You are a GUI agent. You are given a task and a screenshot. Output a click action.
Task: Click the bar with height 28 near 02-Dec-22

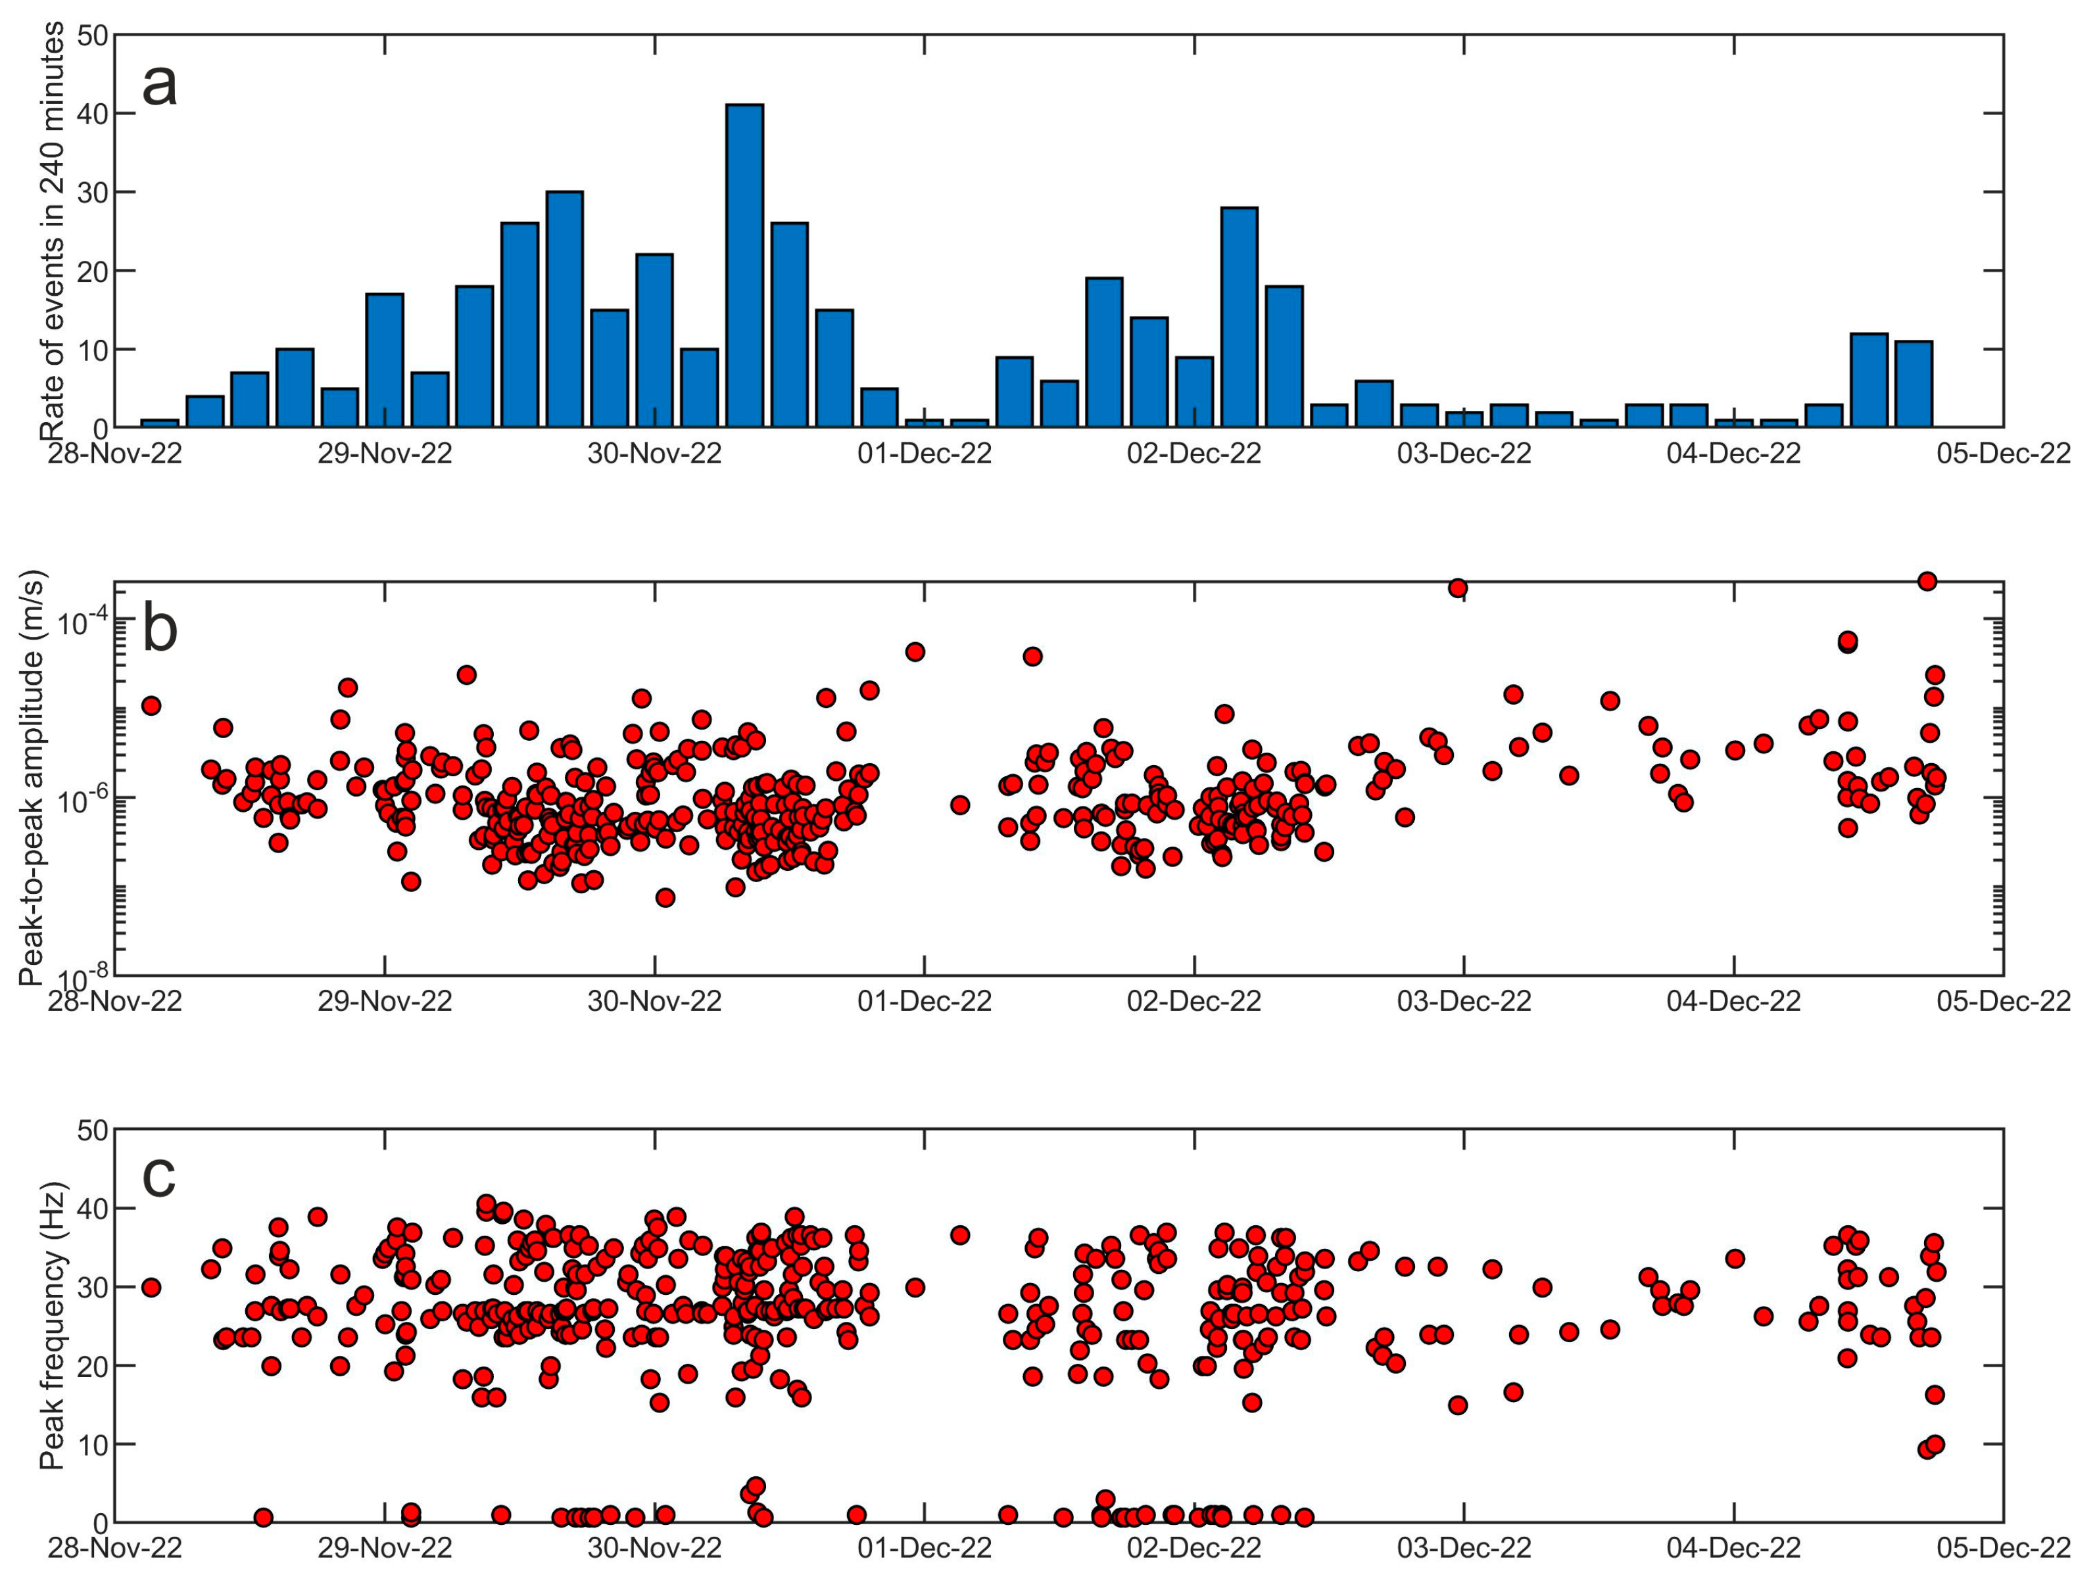coord(1239,316)
